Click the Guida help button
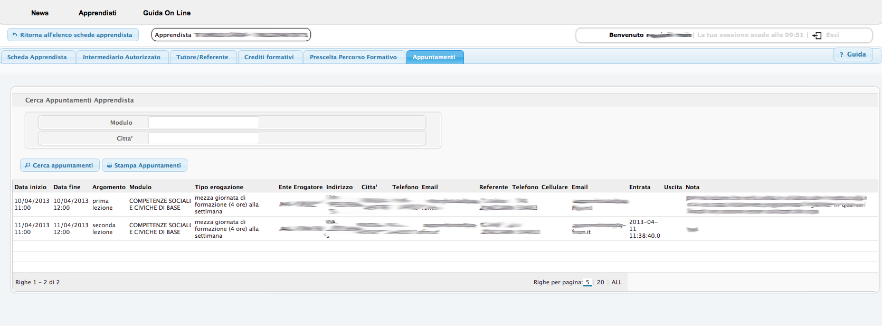Image resolution: width=882 pixels, height=326 pixels. pos(852,54)
